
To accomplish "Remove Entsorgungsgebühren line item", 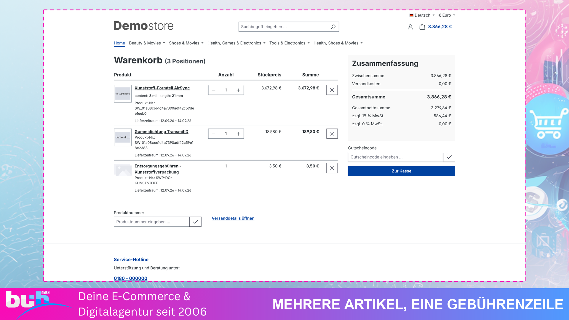I will (332, 168).
